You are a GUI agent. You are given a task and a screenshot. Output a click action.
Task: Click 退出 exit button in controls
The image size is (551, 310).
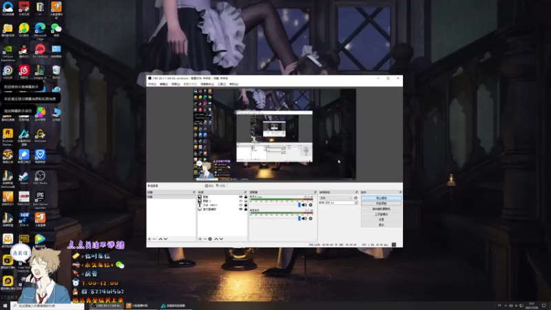point(382,225)
